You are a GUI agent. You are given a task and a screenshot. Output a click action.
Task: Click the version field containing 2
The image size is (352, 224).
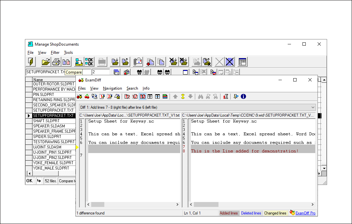coord(101,72)
